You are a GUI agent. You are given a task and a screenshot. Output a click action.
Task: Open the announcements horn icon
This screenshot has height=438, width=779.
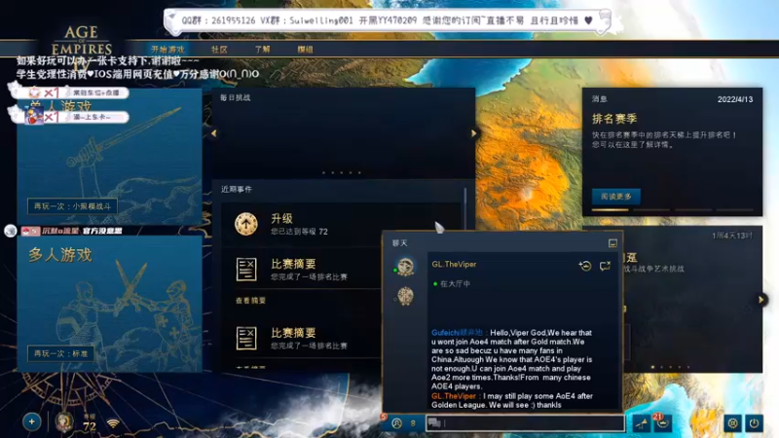point(642,423)
